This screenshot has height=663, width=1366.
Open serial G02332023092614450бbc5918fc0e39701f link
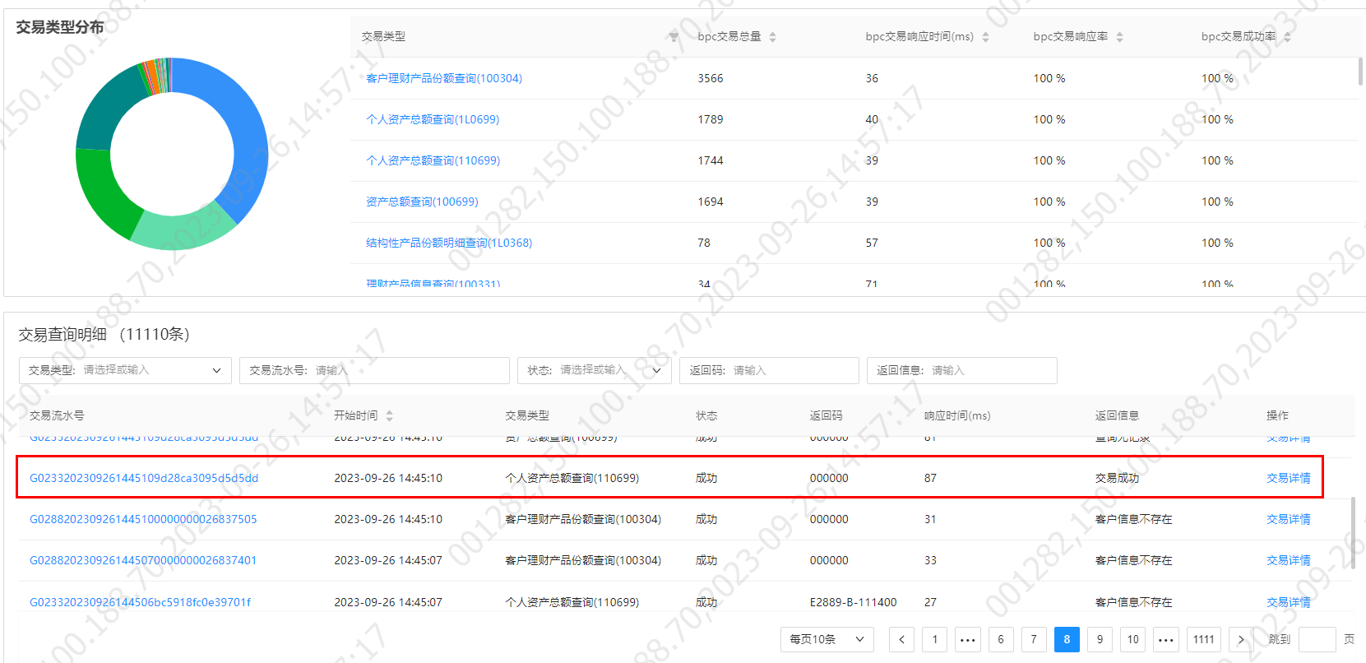141,602
